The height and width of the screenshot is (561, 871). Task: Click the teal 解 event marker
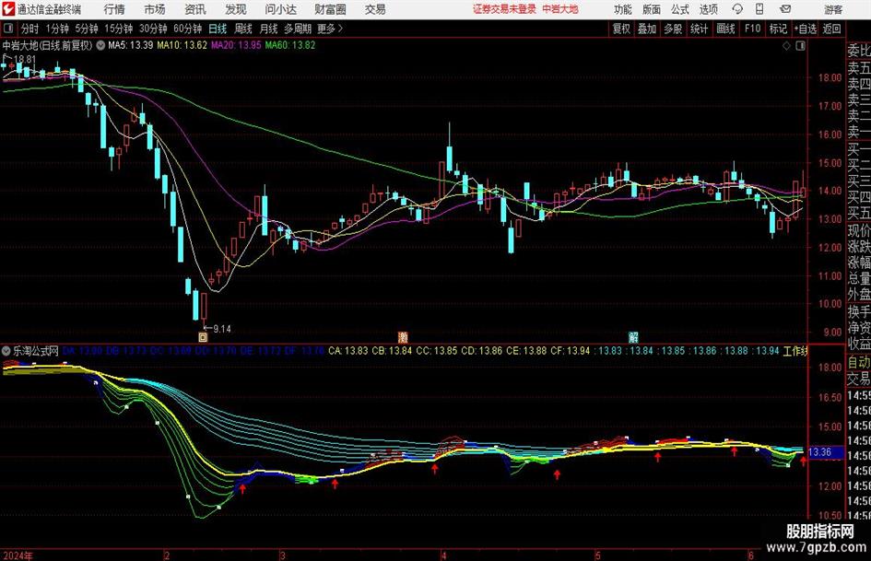[633, 336]
